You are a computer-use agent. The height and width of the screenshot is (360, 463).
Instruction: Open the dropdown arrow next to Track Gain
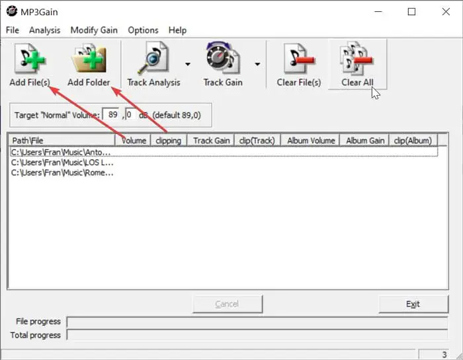point(257,64)
